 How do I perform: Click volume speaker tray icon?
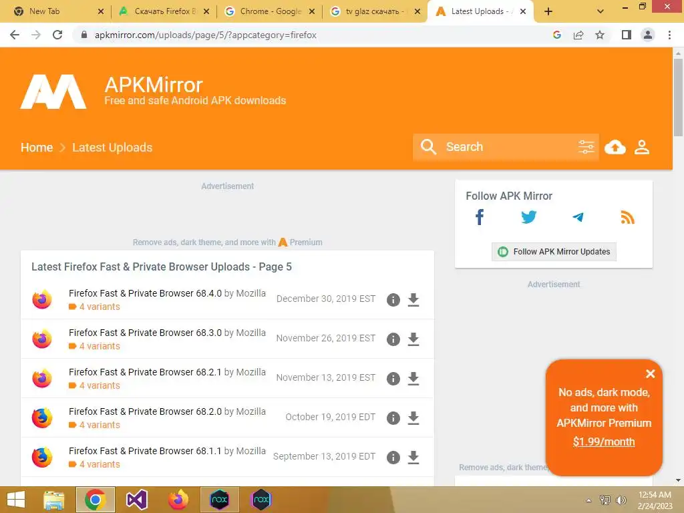pyautogui.click(x=621, y=500)
